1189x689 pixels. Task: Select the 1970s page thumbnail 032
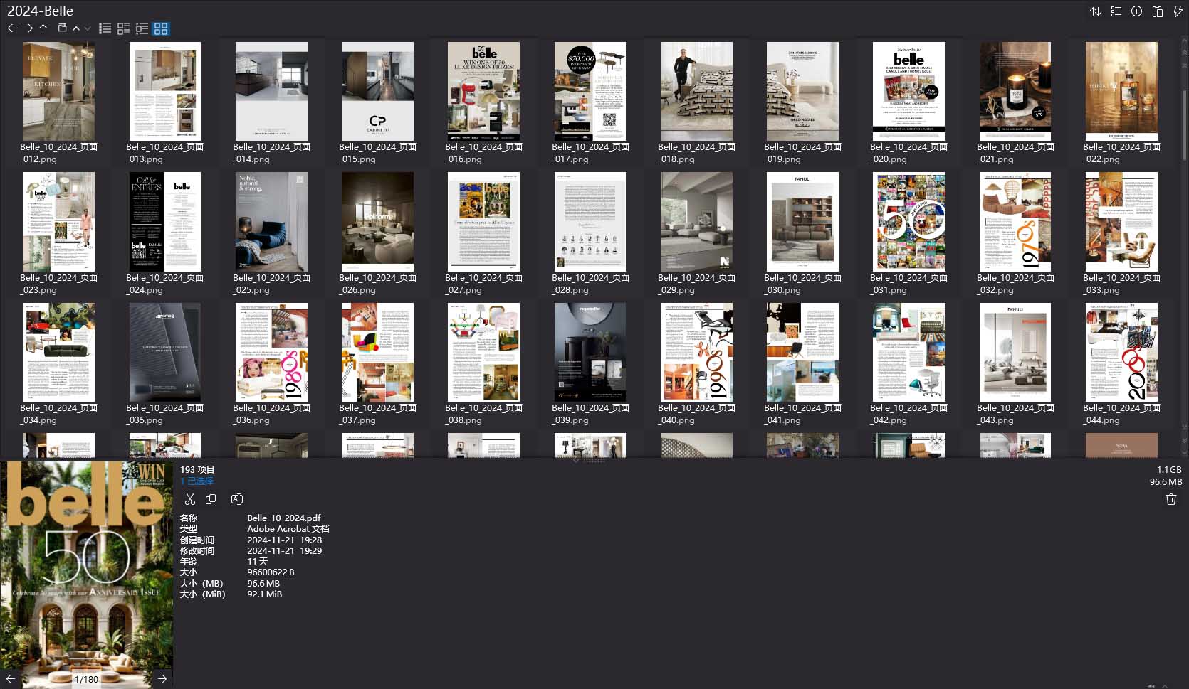1015,222
